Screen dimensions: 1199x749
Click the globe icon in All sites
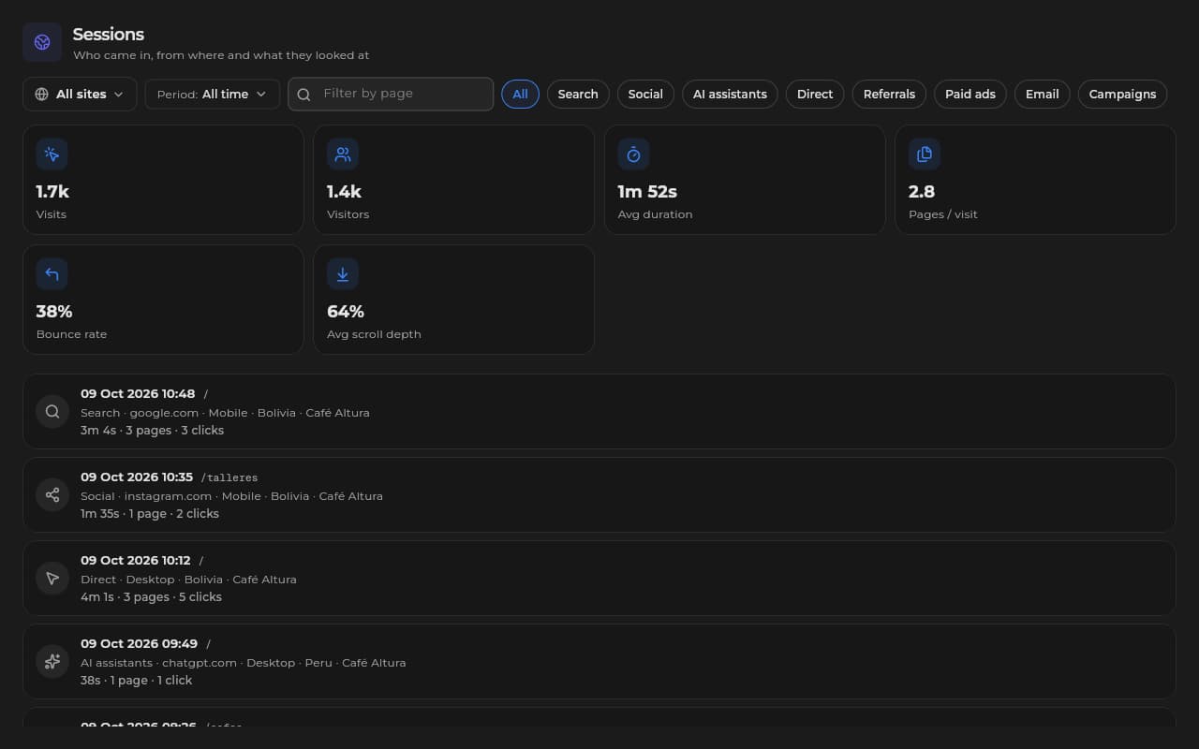coord(42,95)
